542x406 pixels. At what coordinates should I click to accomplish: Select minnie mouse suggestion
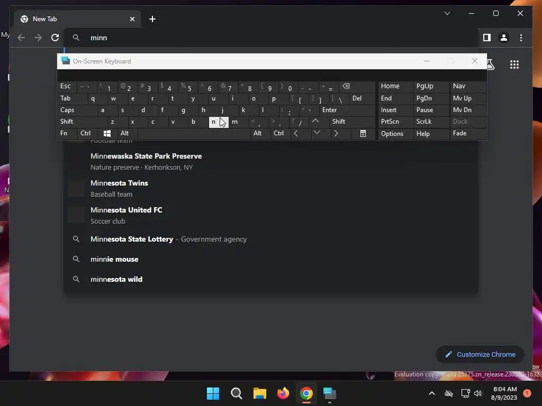click(271, 259)
